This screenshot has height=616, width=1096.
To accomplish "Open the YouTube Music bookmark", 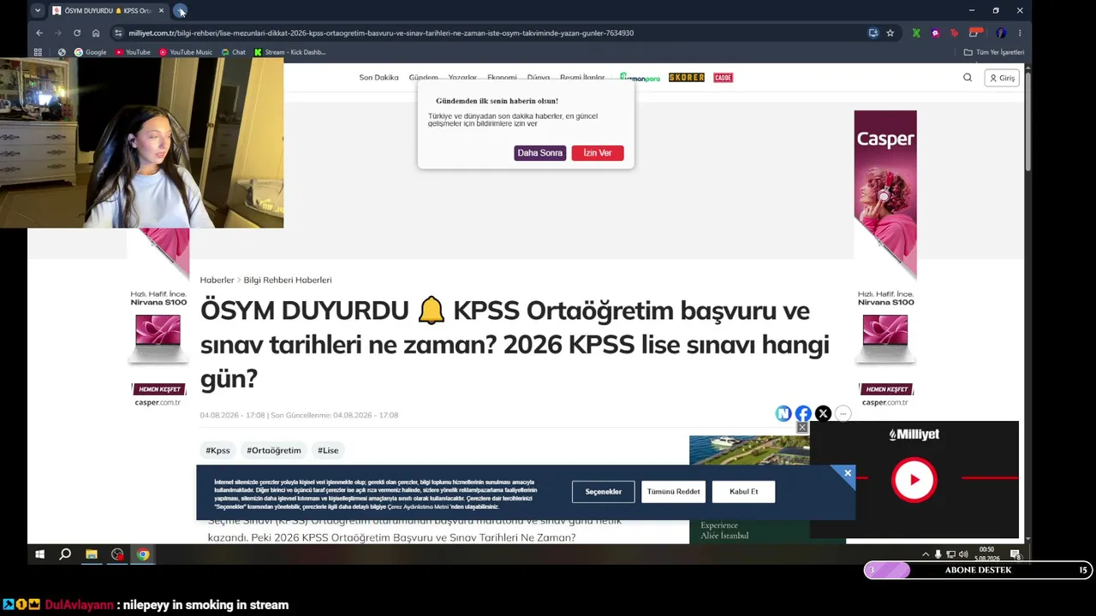I will (x=185, y=52).
